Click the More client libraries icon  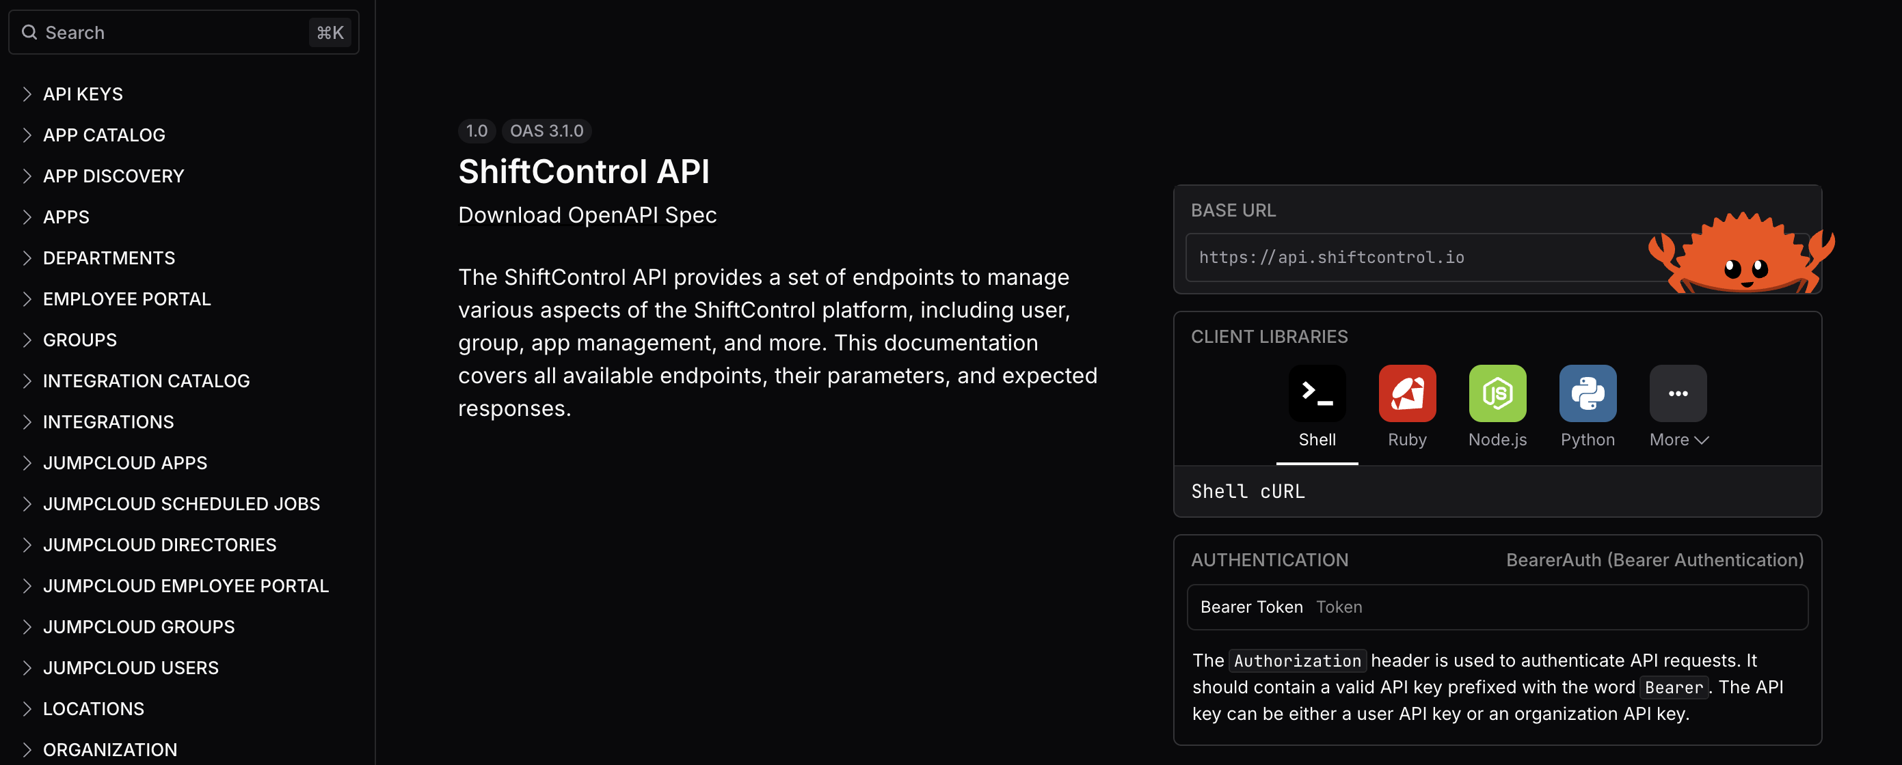pyautogui.click(x=1679, y=393)
